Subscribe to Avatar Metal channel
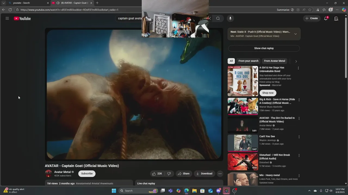 pos(87,174)
